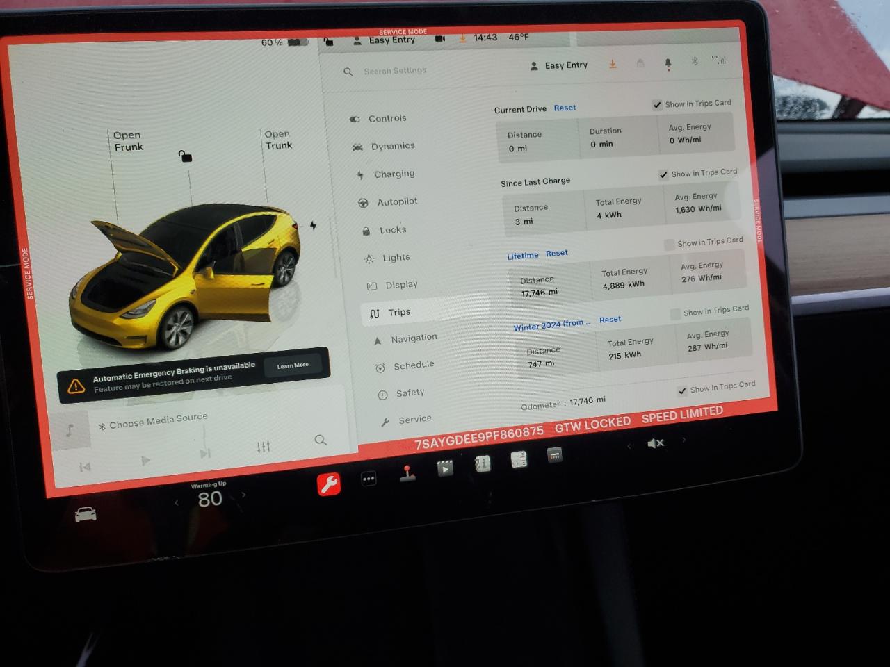Check Winter 2024 Show in Trips Card
890x667 pixels.
(x=675, y=314)
